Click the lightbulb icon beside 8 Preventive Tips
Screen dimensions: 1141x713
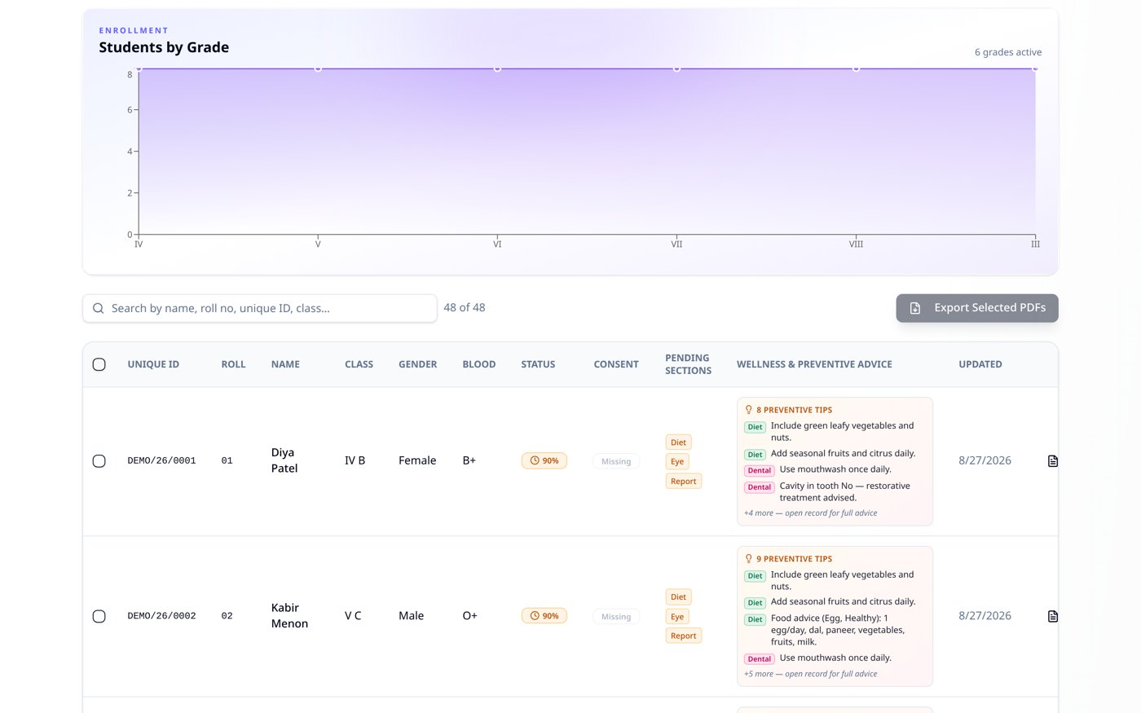748,410
